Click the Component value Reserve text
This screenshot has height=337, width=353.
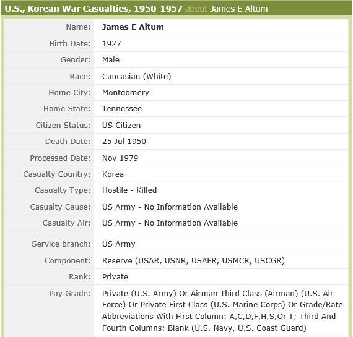193,261
